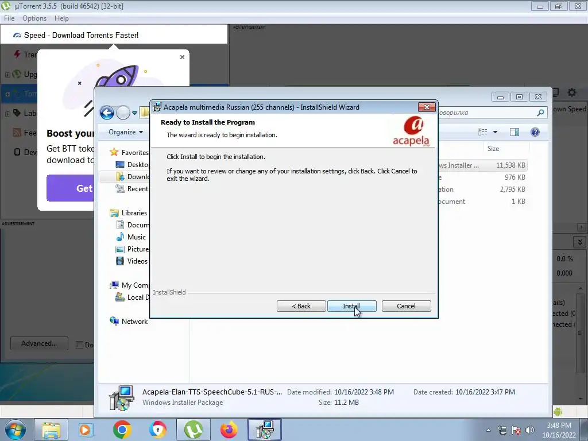Open Google Chrome from taskbar
588x441 pixels.
coord(122,430)
